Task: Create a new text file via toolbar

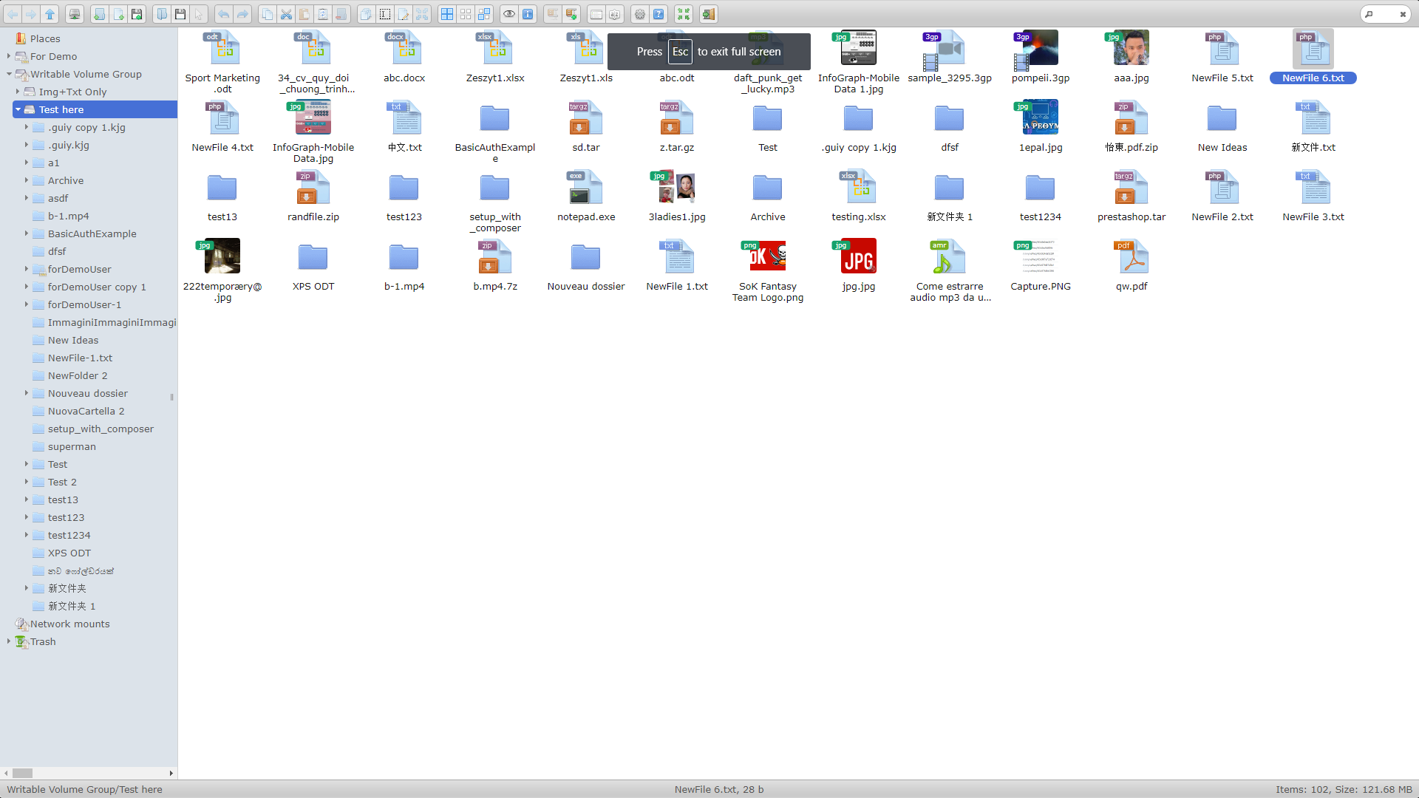Action: 118,14
